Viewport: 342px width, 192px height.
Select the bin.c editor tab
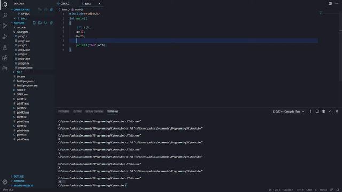click(88, 4)
